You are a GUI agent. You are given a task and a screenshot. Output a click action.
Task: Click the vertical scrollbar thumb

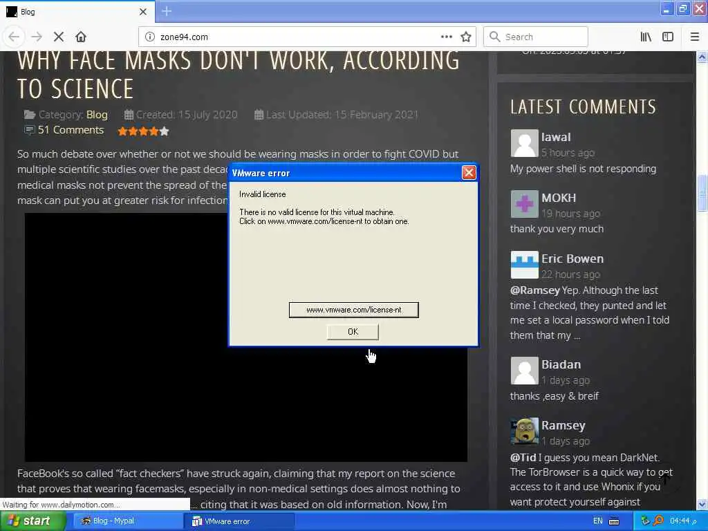pos(702,194)
